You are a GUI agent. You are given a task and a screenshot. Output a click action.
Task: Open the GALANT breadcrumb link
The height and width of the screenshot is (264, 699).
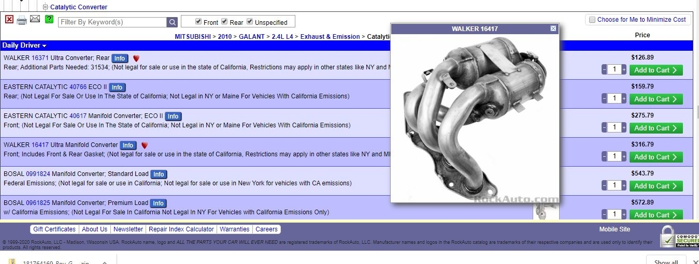click(252, 37)
